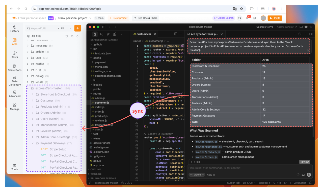The image size is (323, 192).
Task: Open the History panel in EchoAPI sidebar
Action: [x=15, y=29]
